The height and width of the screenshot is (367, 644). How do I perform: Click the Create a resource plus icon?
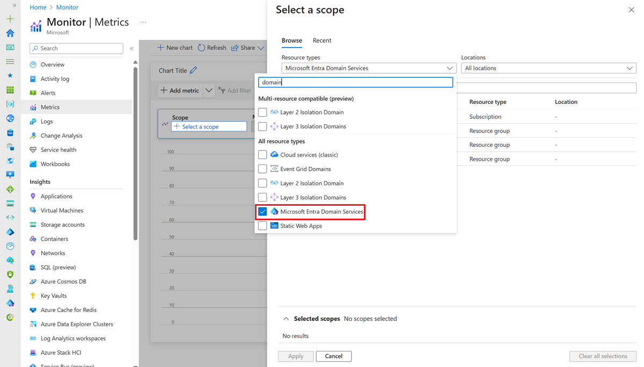click(x=10, y=19)
